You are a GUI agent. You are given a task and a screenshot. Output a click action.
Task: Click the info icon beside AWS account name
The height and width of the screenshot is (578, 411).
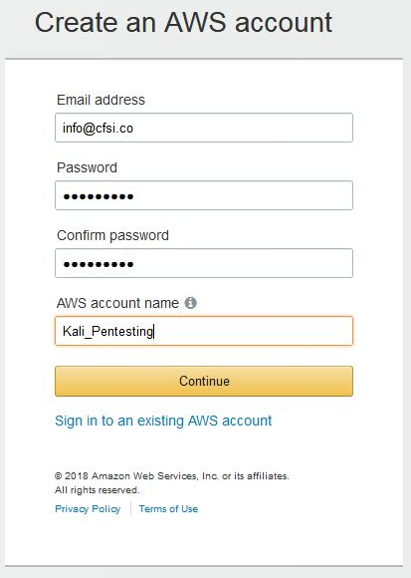(190, 303)
